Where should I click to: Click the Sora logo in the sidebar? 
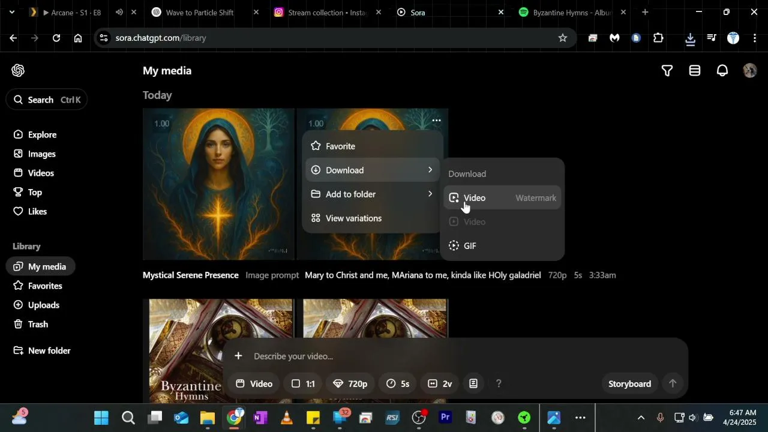pos(18,70)
